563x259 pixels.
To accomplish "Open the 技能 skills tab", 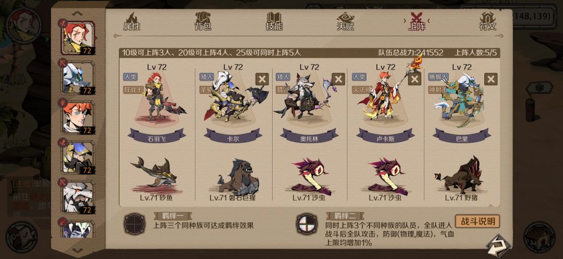I will pos(274,21).
